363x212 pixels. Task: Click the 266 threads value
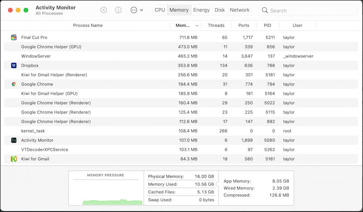224,131
